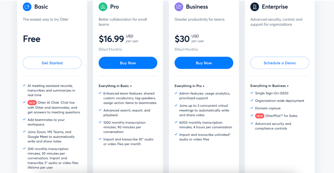
Task: Click the dark Enterprise building icon
Action: click(254, 7)
